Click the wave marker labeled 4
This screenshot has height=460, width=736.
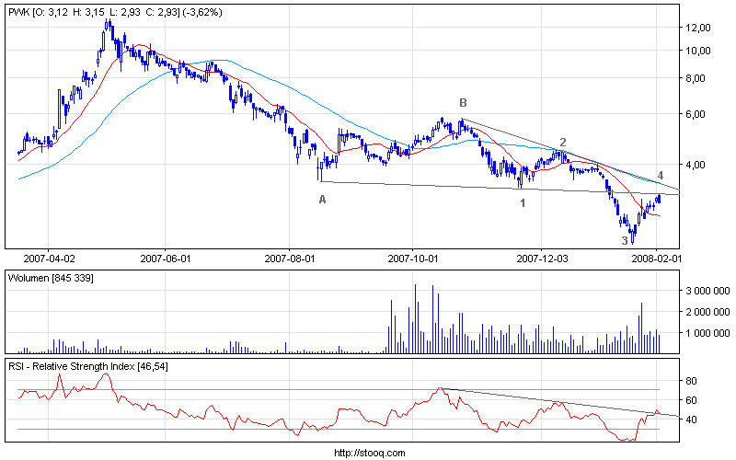point(661,175)
